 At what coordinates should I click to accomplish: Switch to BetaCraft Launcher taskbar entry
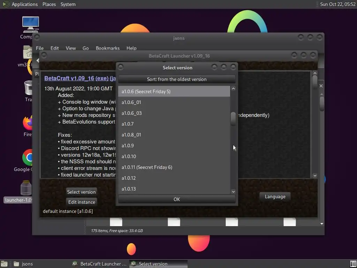100,264
